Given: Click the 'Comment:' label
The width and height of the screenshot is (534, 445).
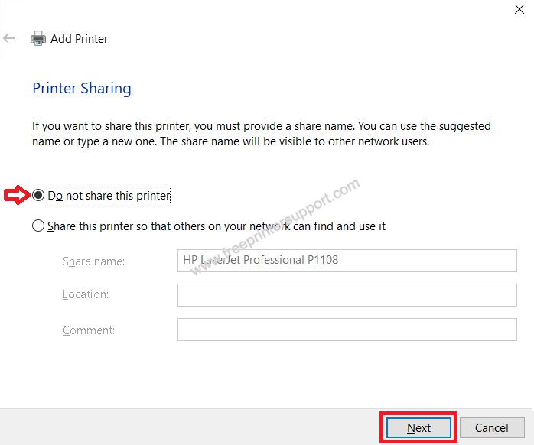Looking at the screenshot, I should coord(89,330).
